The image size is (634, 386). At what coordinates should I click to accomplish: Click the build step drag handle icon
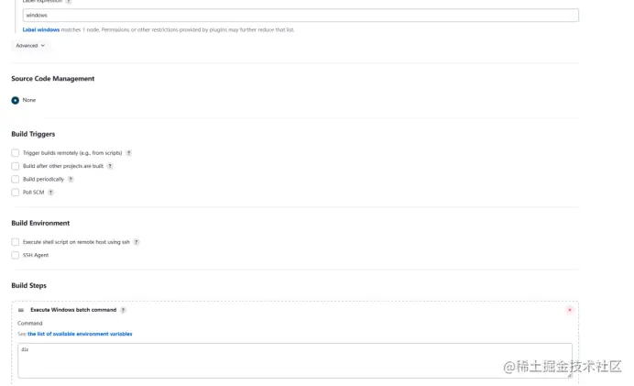(x=21, y=310)
